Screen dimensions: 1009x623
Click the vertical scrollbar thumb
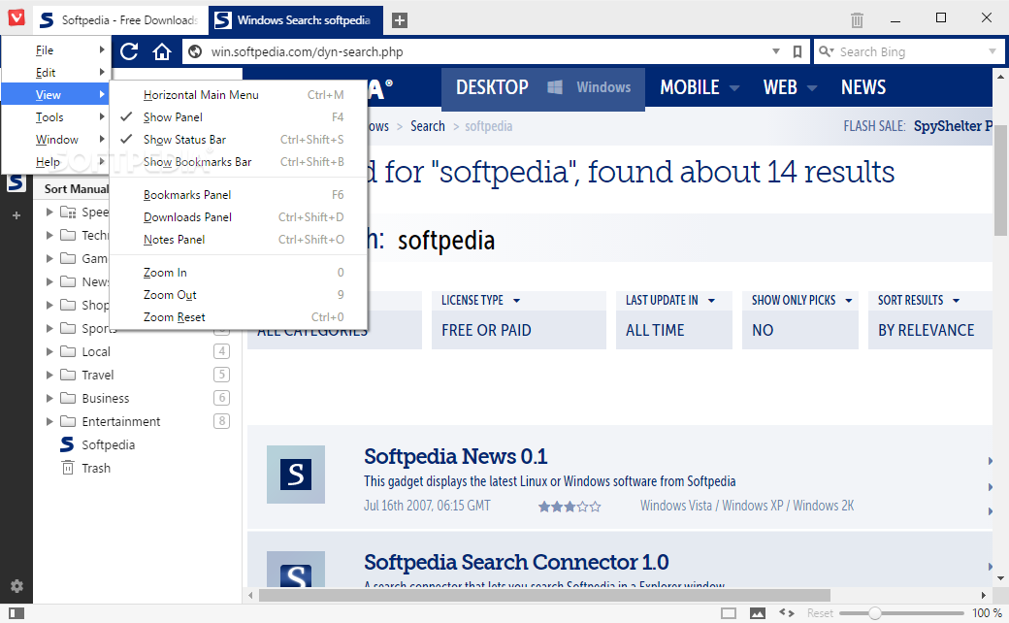(1000, 180)
